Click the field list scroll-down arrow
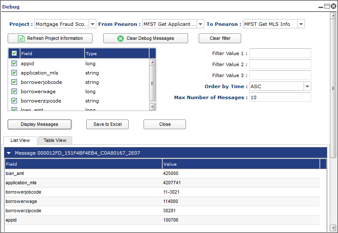This screenshot has height=233, width=338. coord(152,107)
